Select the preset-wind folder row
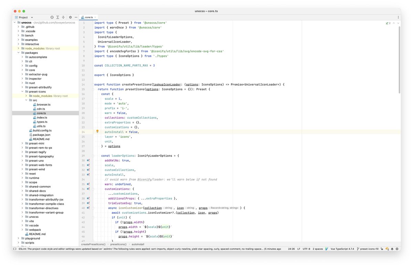This screenshot has width=413, height=267. click(x=45, y=169)
